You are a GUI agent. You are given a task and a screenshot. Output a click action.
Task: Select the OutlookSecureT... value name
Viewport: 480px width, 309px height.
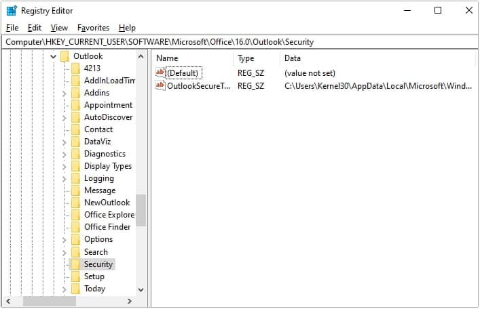(199, 86)
